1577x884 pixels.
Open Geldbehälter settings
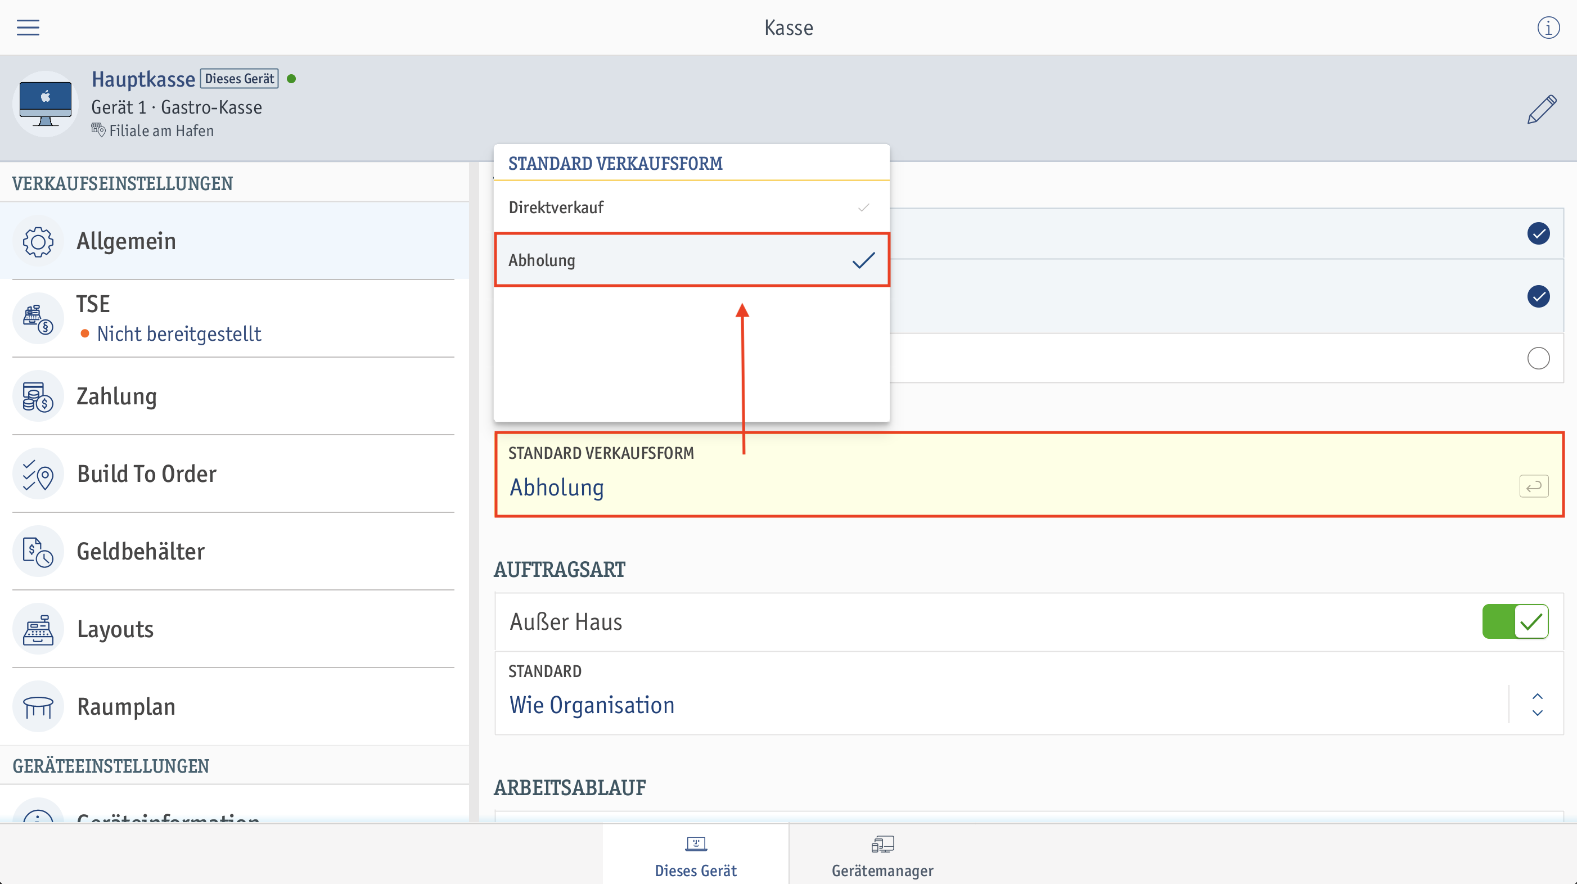(235, 552)
